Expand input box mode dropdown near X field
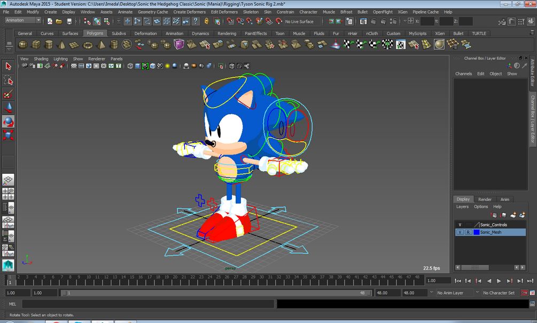The image size is (537, 323). 405,21
